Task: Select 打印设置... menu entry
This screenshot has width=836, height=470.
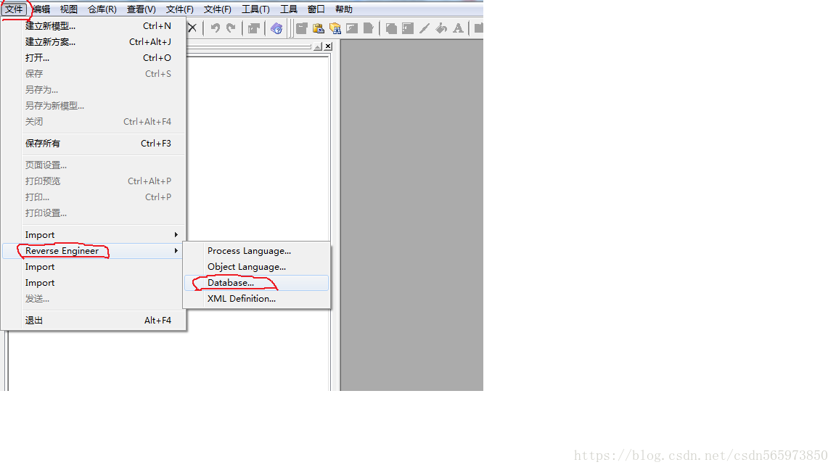Action: coord(94,213)
